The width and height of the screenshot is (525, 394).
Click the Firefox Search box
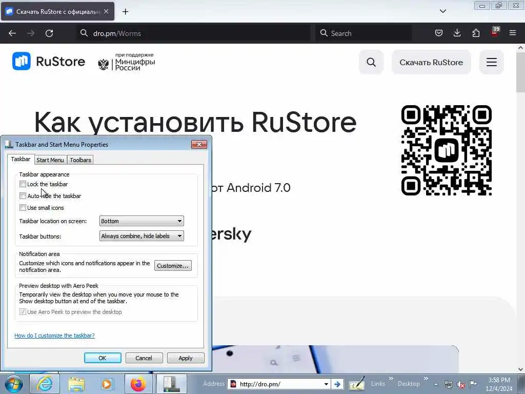pyautogui.click(x=364, y=33)
